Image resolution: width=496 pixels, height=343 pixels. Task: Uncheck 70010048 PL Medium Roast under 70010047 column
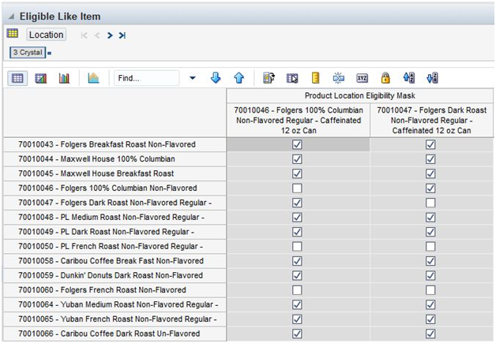pyautogui.click(x=430, y=218)
